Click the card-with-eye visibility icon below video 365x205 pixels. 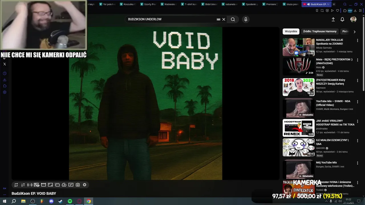tap(36, 185)
